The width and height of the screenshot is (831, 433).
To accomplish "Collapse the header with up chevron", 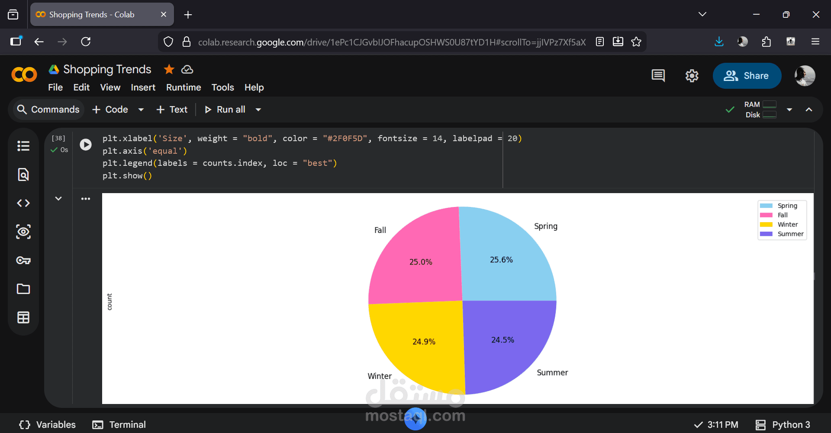I will point(809,110).
